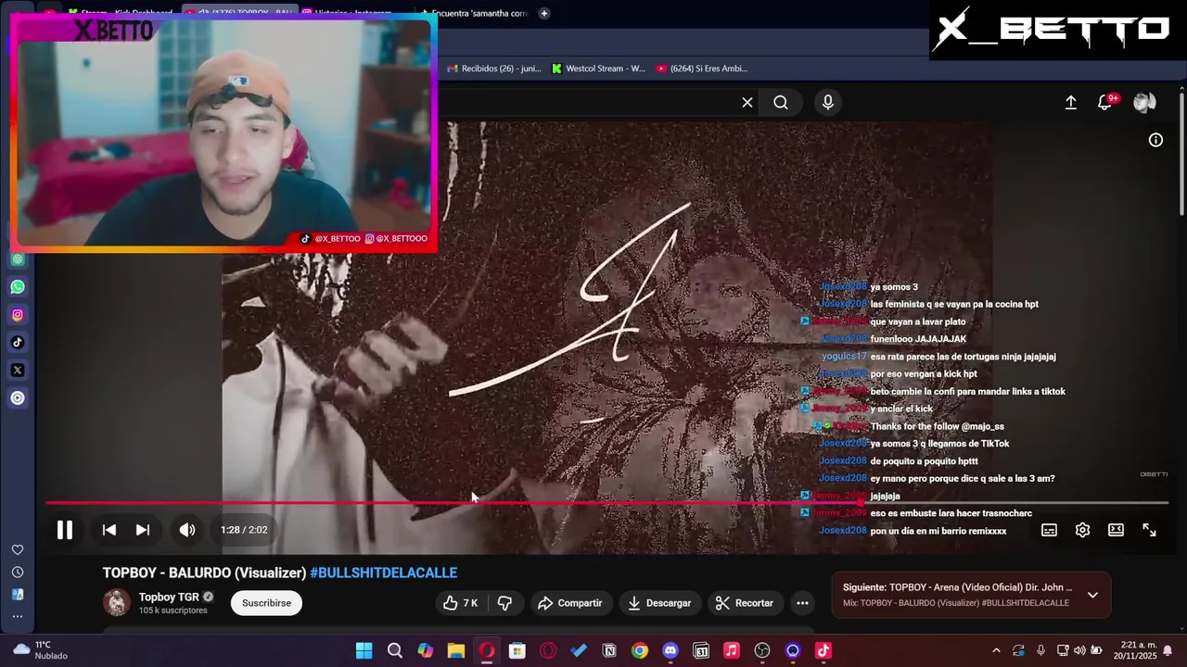Open the Topboy TGR channel avatar
Viewport: 1187px width, 667px height.
pos(117,602)
